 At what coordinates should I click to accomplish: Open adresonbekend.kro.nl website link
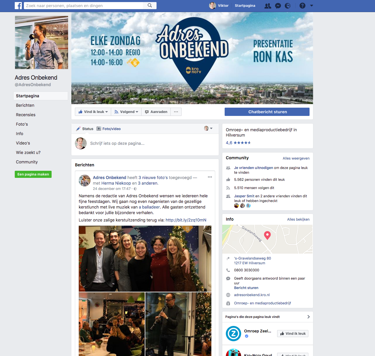point(252,295)
